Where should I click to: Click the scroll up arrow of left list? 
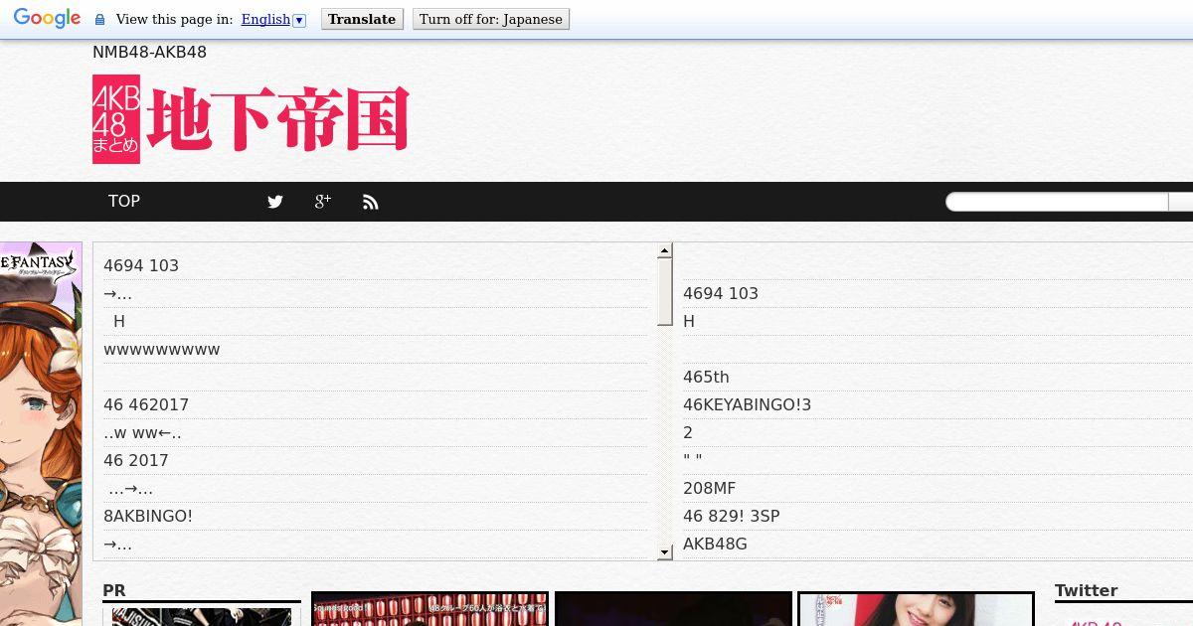665,251
